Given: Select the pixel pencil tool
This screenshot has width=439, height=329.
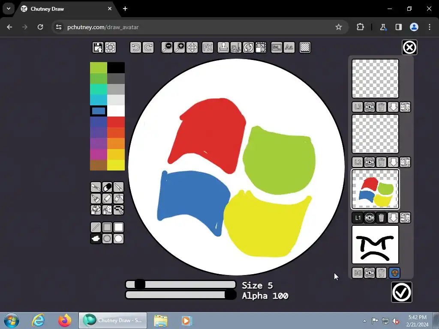Looking at the screenshot, I should 119,210.
